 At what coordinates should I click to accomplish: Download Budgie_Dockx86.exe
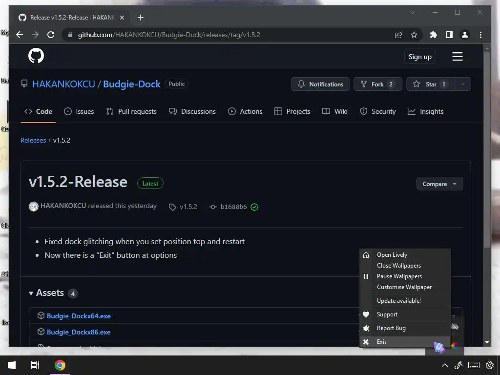click(79, 332)
